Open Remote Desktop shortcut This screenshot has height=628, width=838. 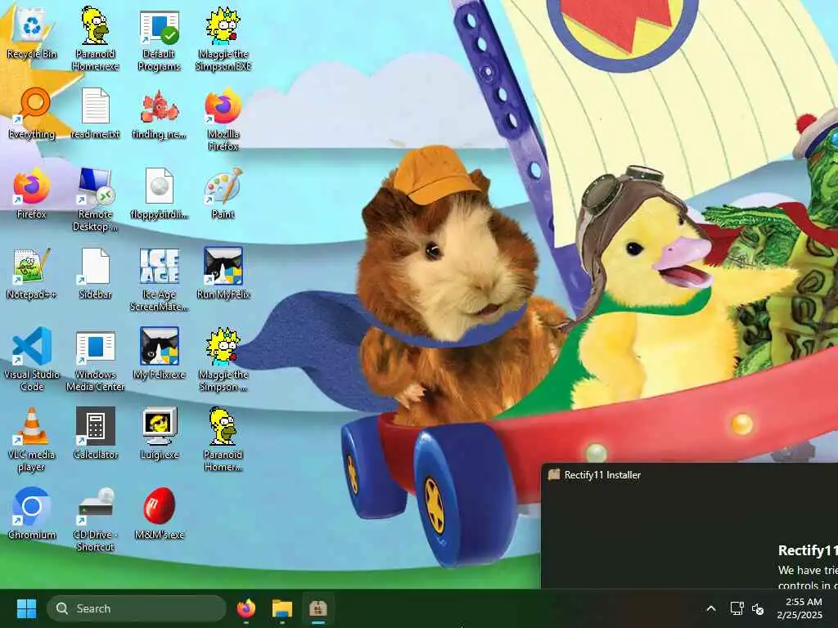[x=95, y=199]
